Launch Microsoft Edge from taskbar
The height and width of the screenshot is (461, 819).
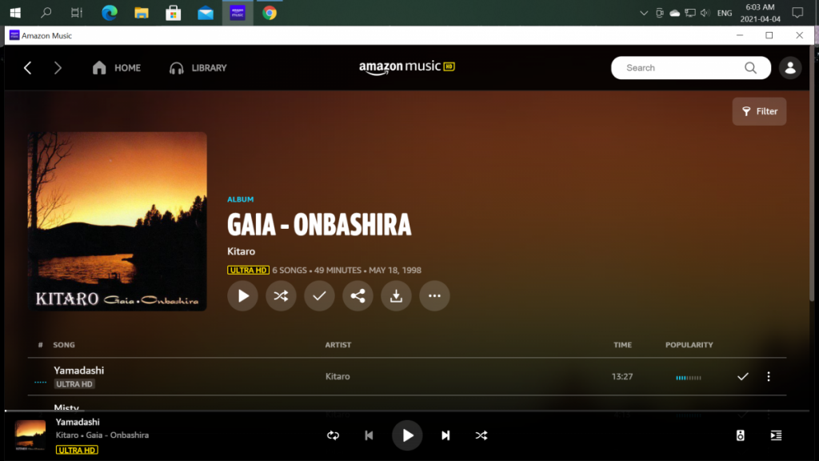point(109,13)
